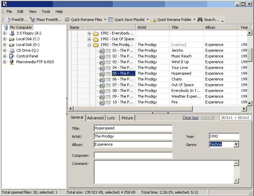
Task: Expand the 1992 - Out Of Space folder
Action: pos(89,39)
